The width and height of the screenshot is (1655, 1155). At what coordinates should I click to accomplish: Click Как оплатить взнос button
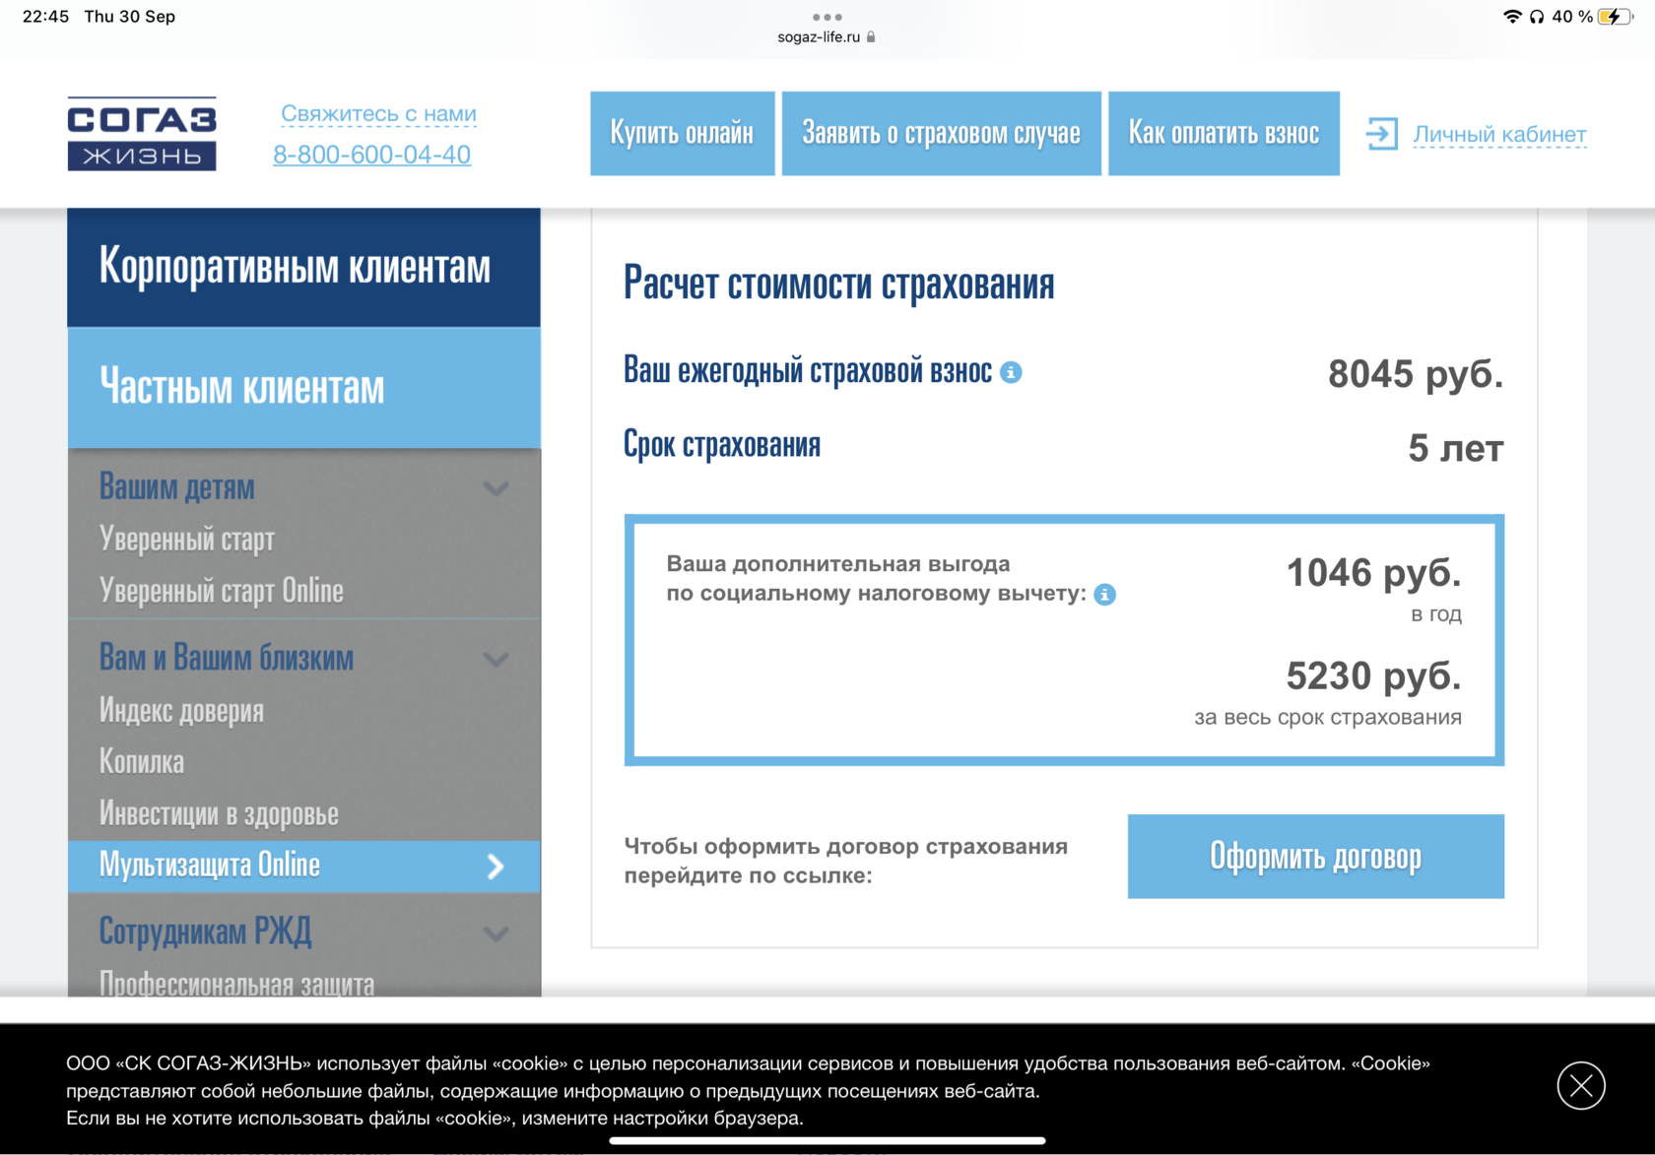pos(1224,134)
